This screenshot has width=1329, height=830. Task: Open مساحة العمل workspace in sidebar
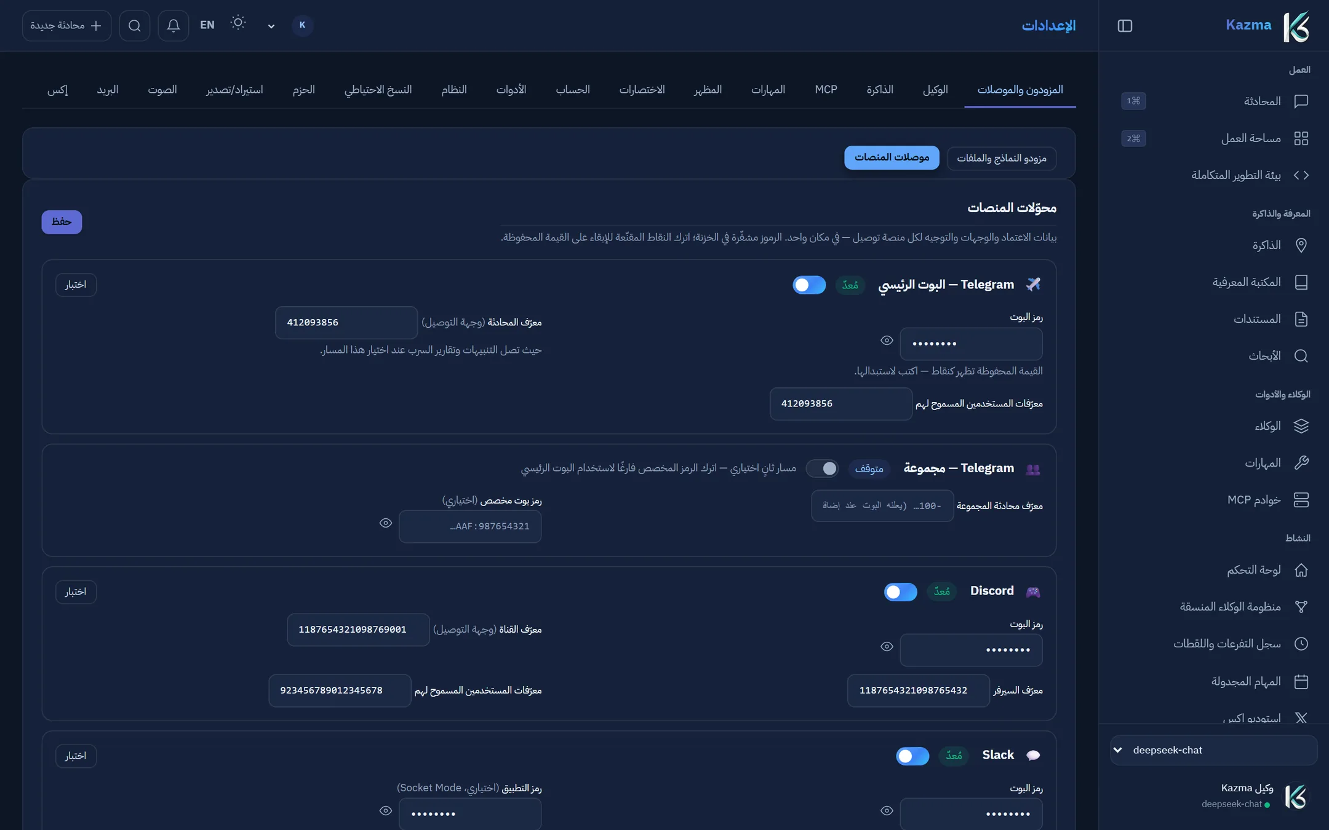1214,138
